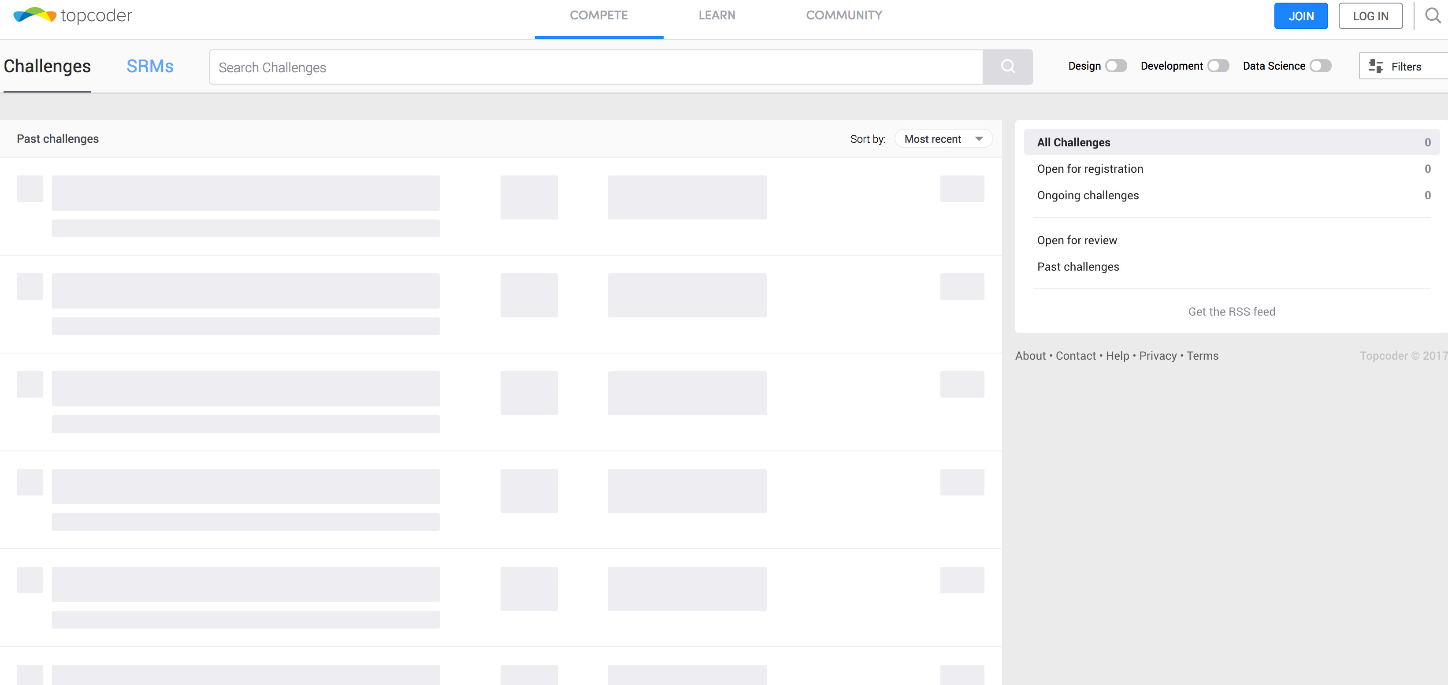Open the COMPETE menu

click(599, 15)
